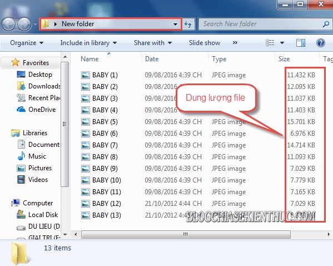The image size is (333, 266).
Task: Click the horizontal scrollbar thumb in file list
Action: click(x=186, y=235)
